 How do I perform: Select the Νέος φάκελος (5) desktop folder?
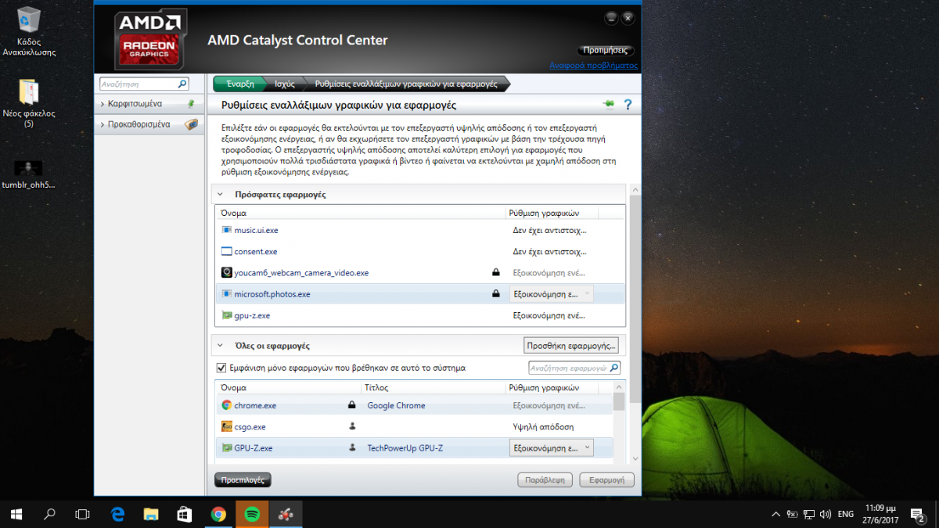(x=29, y=102)
